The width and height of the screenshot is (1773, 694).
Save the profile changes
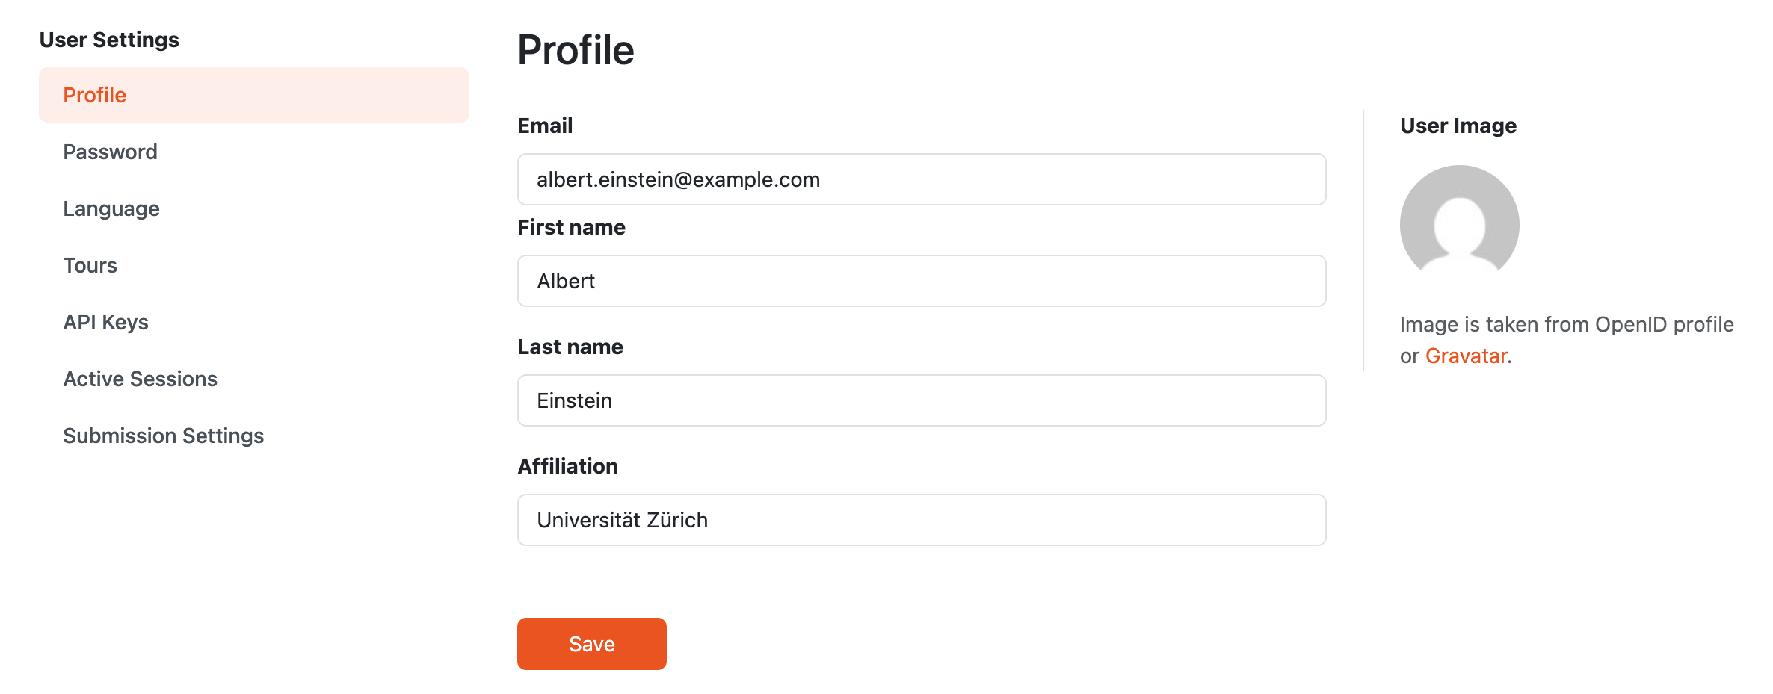pyautogui.click(x=592, y=644)
